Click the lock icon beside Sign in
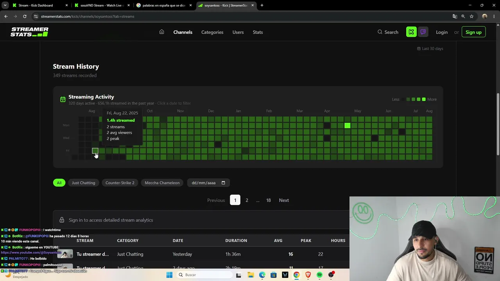Image resolution: width=500 pixels, height=281 pixels. (x=62, y=220)
